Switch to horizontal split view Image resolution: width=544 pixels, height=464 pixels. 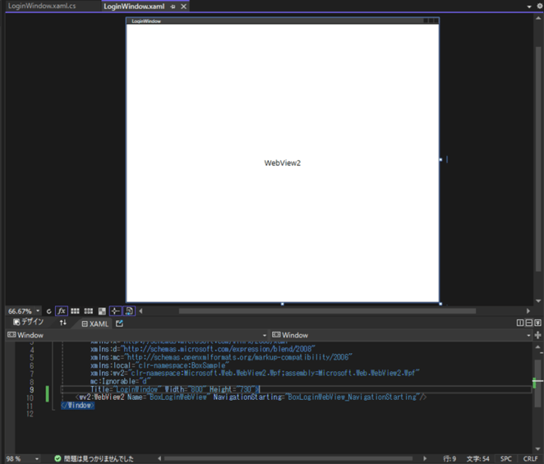pyautogui.click(x=529, y=323)
